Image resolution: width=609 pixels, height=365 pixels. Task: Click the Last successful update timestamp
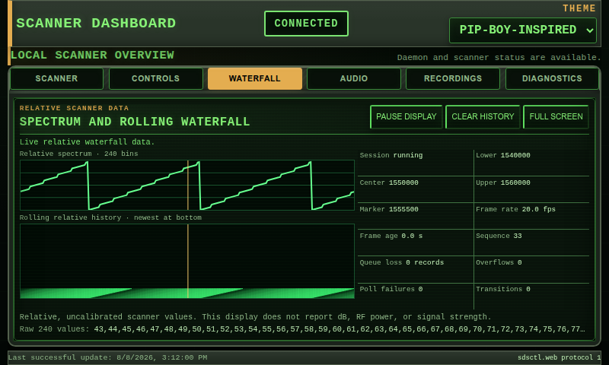point(107,357)
